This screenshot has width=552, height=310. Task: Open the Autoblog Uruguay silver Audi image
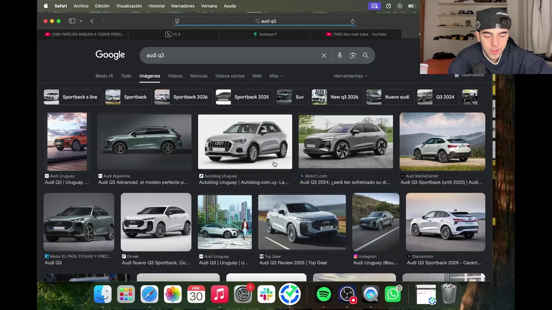[x=245, y=141]
